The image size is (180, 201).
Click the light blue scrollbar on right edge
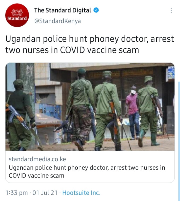[x=179, y=141]
